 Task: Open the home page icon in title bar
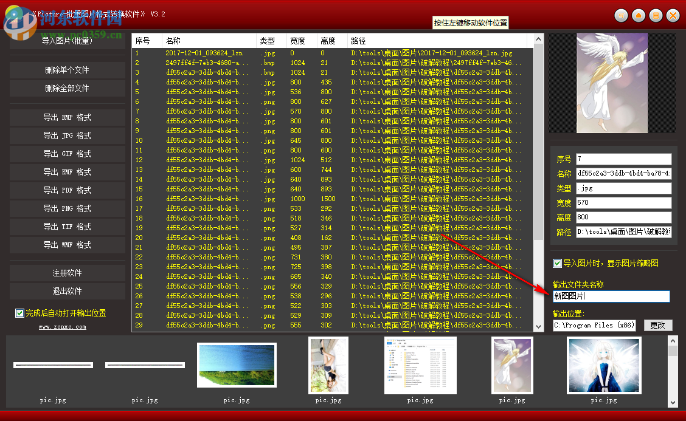[x=638, y=15]
